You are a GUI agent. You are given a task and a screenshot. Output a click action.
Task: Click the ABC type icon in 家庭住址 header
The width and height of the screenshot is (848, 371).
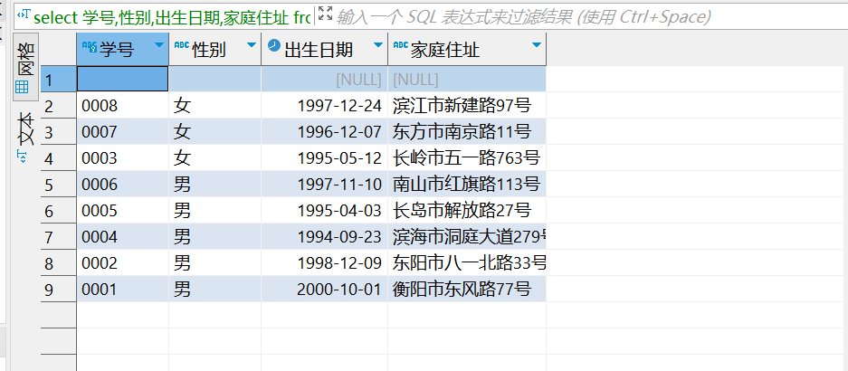click(401, 45)
